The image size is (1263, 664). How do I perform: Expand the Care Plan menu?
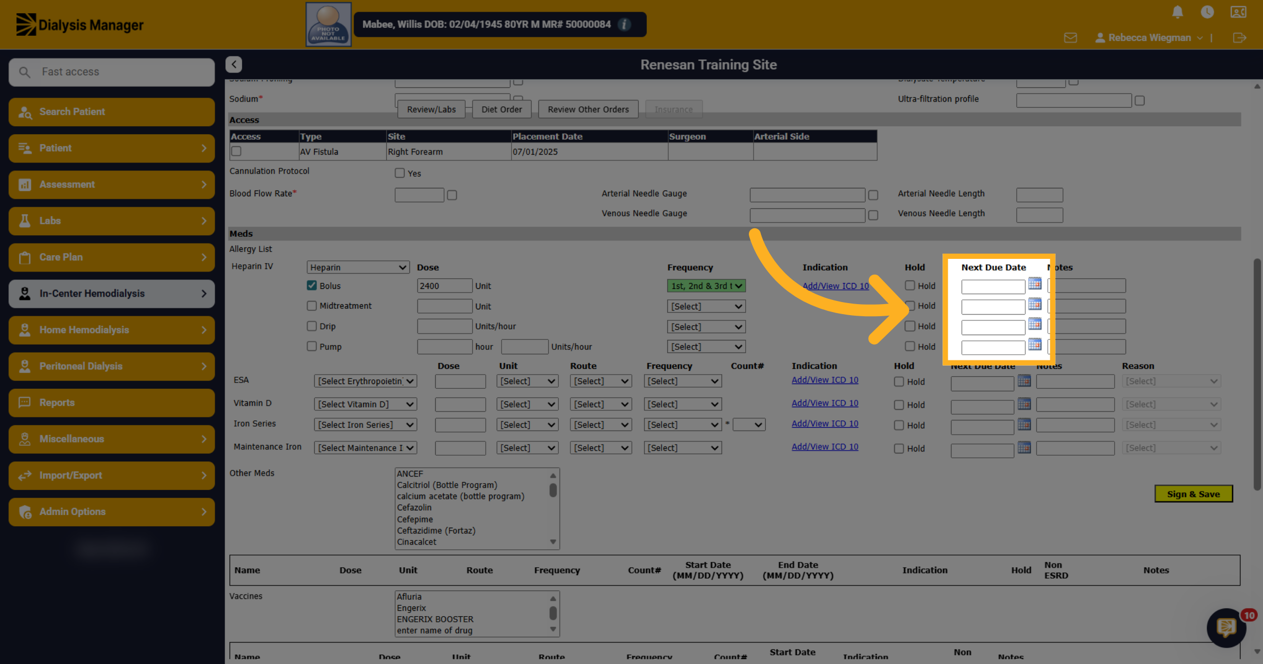point(112,257)
